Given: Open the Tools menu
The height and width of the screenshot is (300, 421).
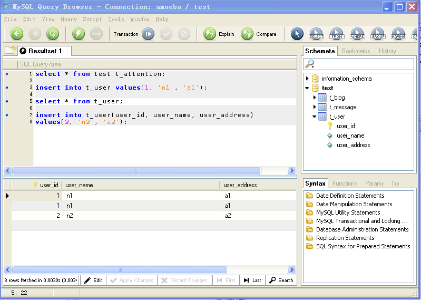Looking at the screenshot, I should pyautogui.click(x=116, y=20).
